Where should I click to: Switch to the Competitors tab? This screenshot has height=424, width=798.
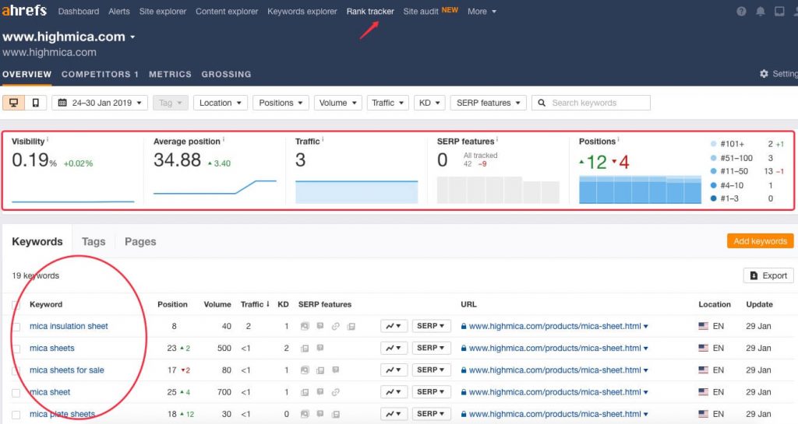click(x=100, y=74)
